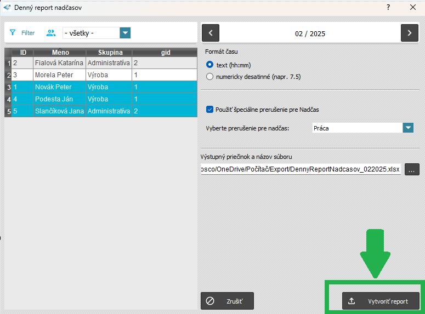Sort table by Skupina column header
Image resolution: width=425 pixels, height=314 pixels.
pos(110,53)
